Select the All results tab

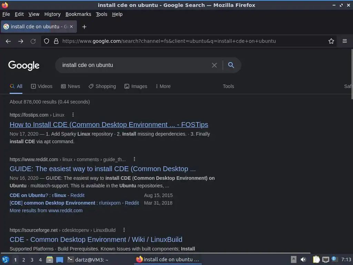[16, 86]
